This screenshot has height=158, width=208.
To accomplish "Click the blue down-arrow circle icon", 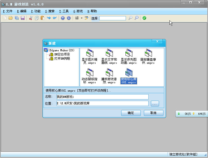I will [x=69, y=18].
